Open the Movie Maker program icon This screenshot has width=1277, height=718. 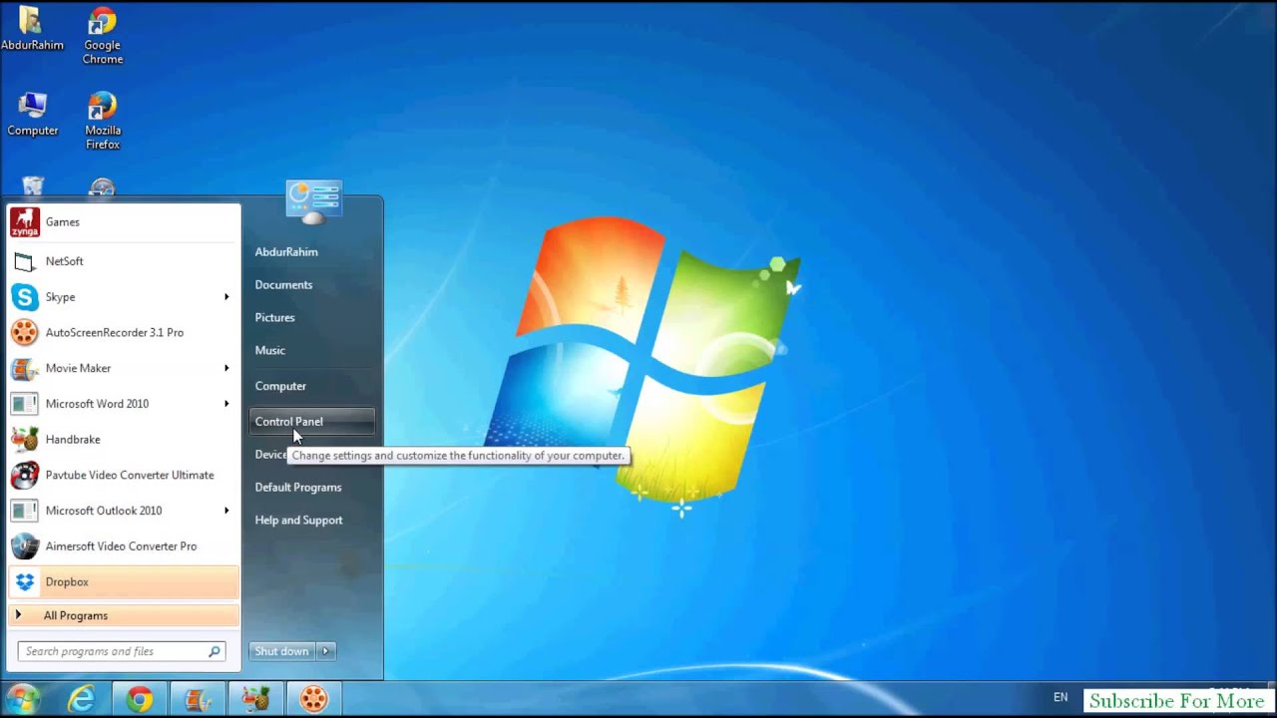25,369
